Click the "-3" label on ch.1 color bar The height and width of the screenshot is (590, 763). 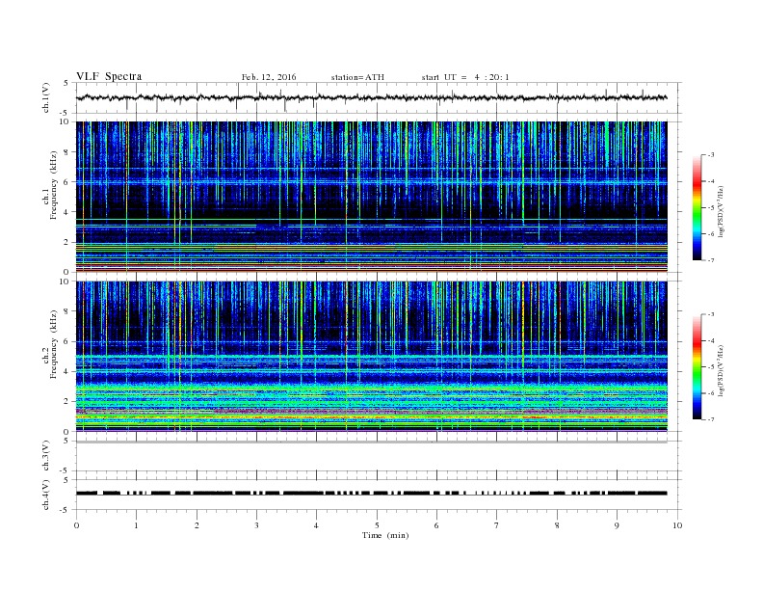pyautogui.click(x=711, y=155)
